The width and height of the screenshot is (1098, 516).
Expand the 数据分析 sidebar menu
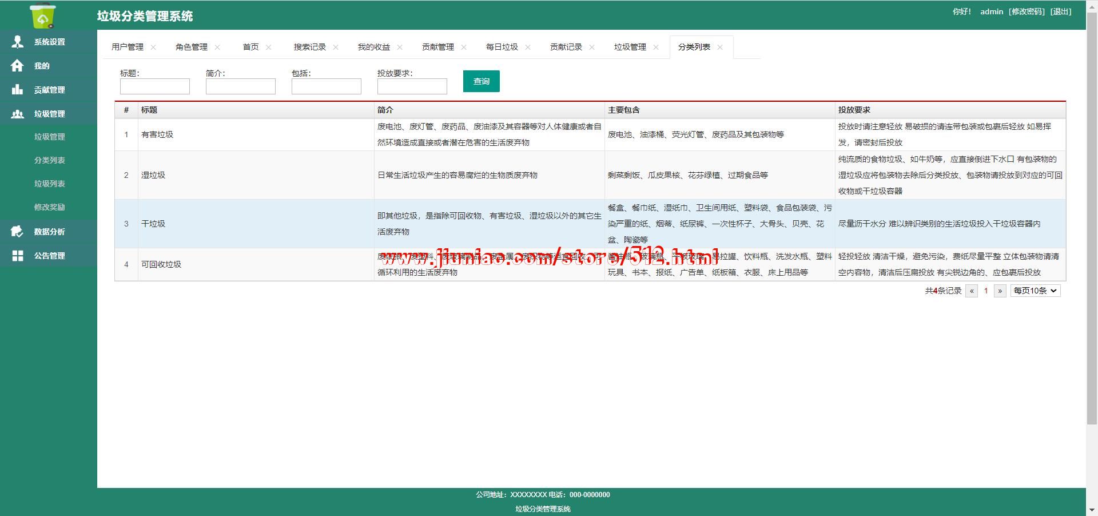[x=49, y=232]
